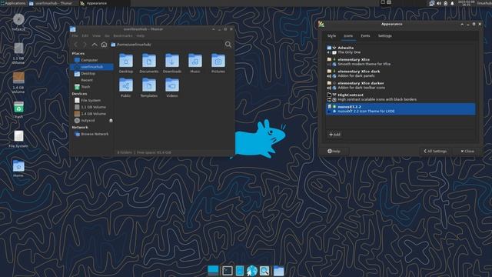This screenshot has width=492, height=277.
Task: Switch to the Settings tab in Appearance
Action: click(384, 36)
